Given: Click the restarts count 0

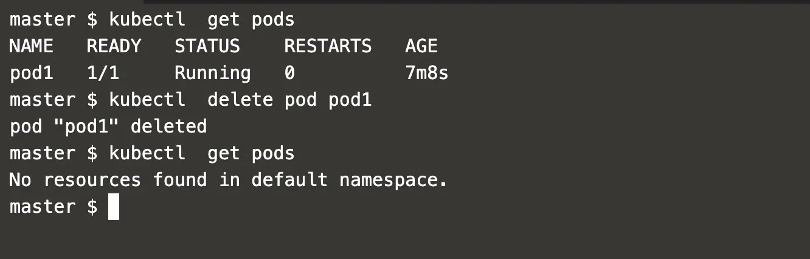Looking at the screenshot, I should click(x=289, y=73).
